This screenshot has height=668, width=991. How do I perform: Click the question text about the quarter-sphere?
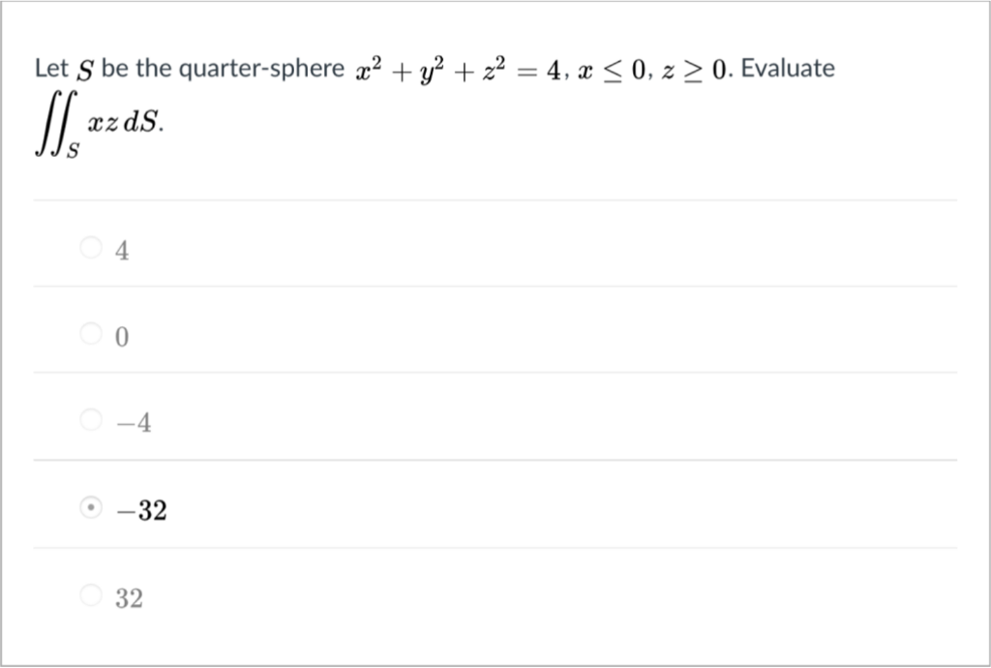click(290, 67)
